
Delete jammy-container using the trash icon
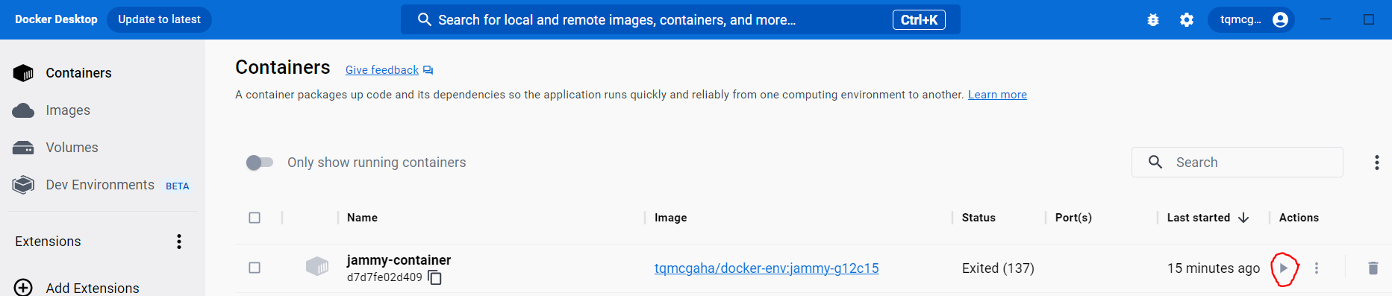1373,268
